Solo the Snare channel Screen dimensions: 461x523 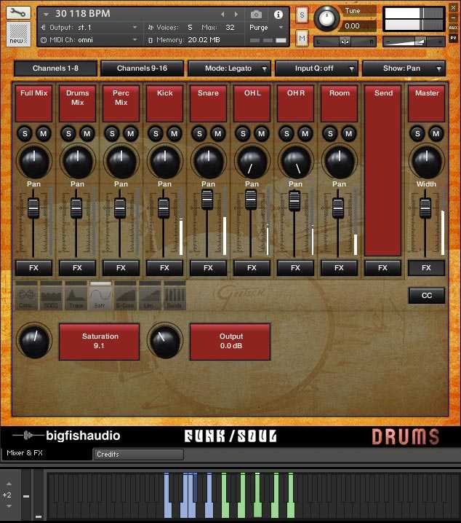[x=199, y=134]
